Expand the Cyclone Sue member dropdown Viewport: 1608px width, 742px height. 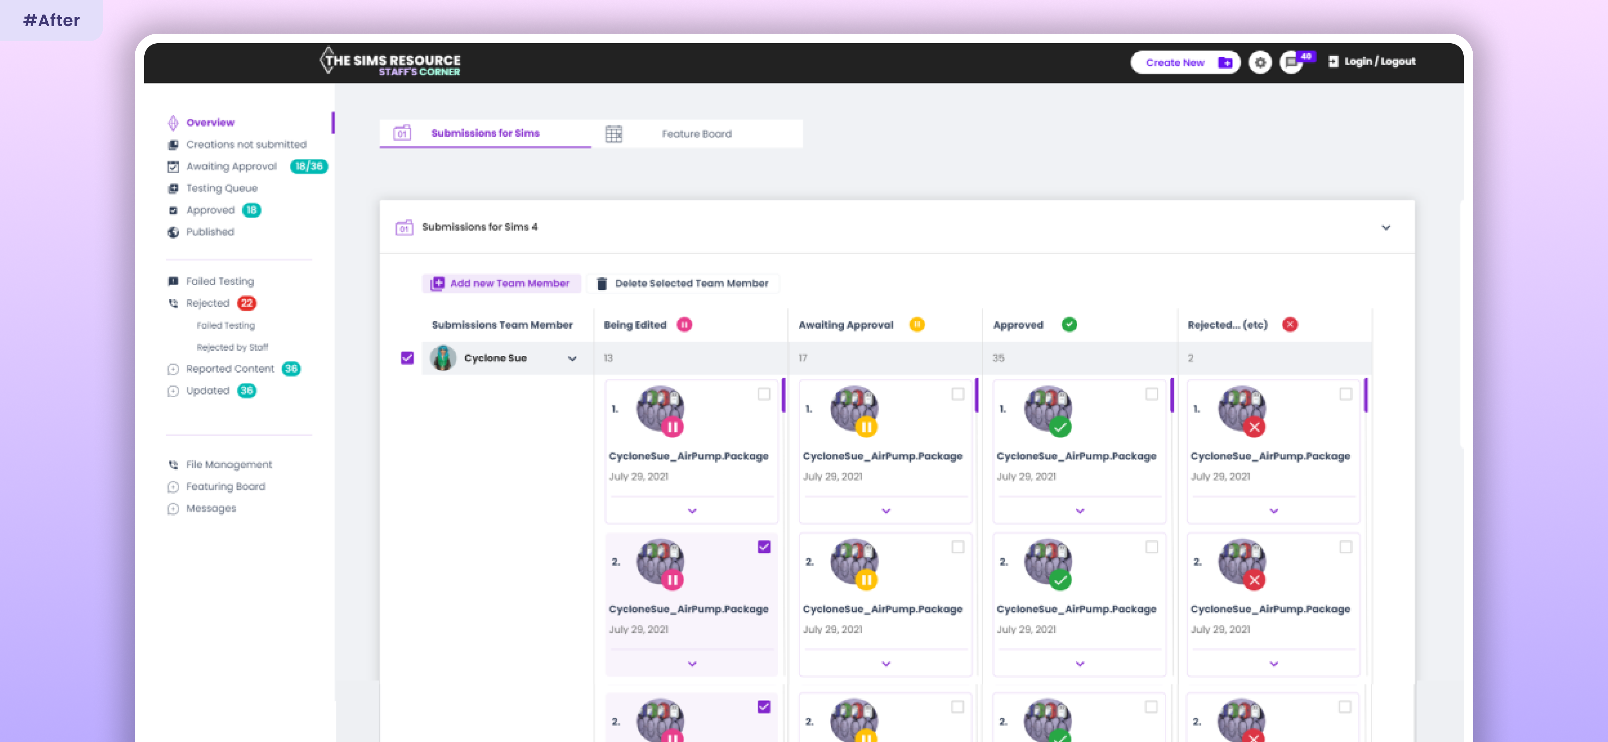[x=572, y=358]
